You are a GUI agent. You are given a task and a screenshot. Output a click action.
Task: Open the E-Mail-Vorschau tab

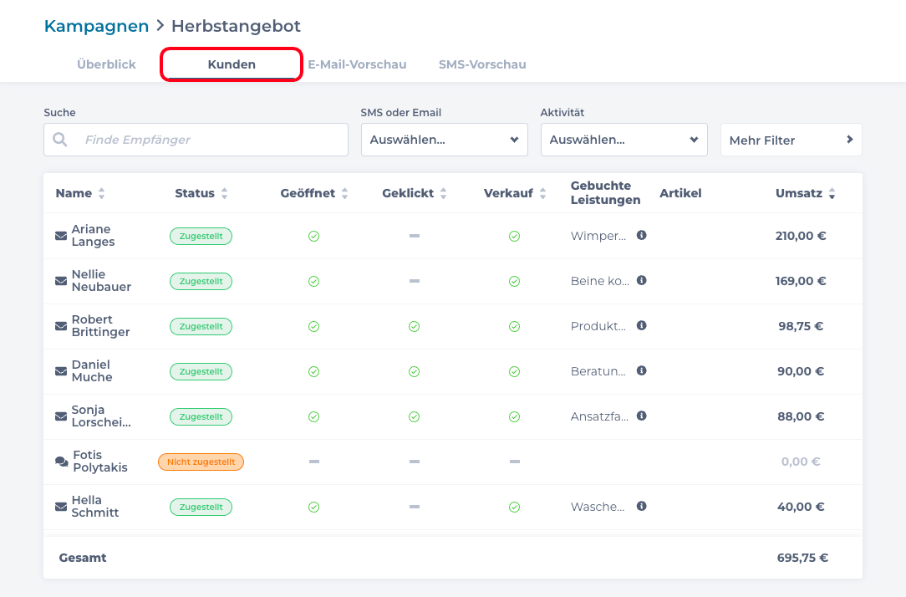357,64
